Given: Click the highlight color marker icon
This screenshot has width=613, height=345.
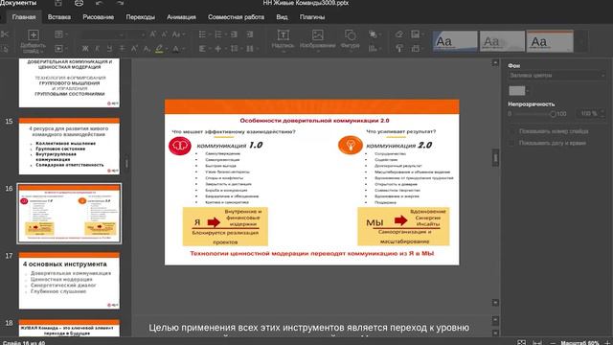Looking at the screenshot, I should click(159, 49).
